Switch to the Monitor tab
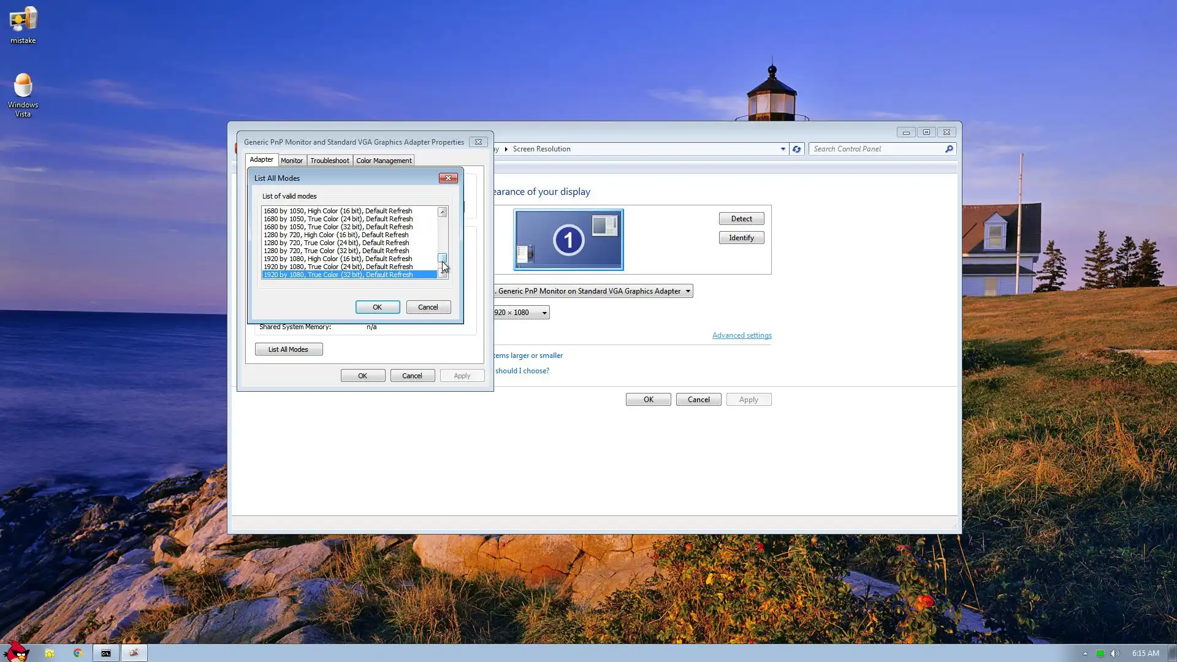This screenshot has width=1177, height=662. [x=292, y=161]
